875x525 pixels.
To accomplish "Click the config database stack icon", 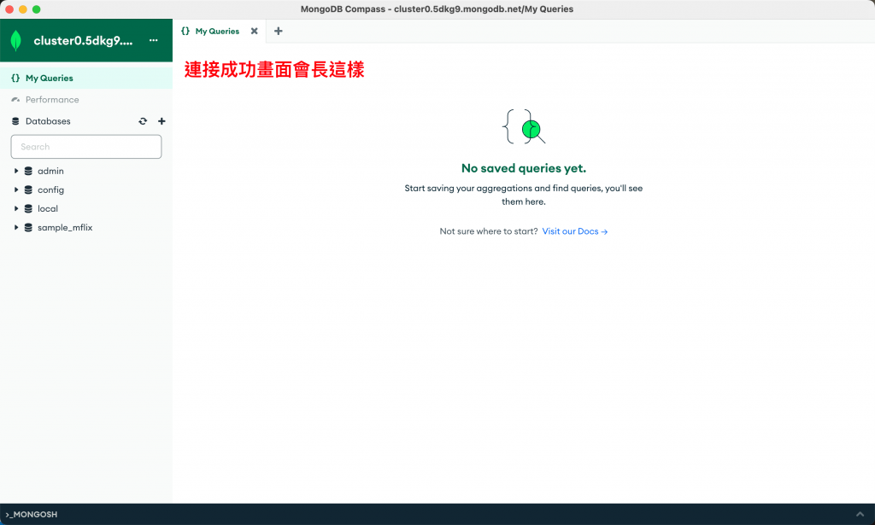I will click(28, 190).
